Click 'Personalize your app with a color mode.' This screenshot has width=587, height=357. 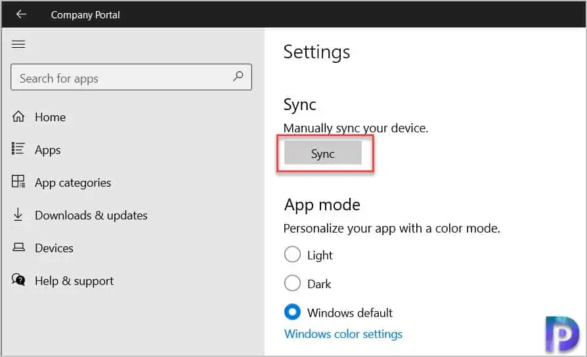point(391,229)
